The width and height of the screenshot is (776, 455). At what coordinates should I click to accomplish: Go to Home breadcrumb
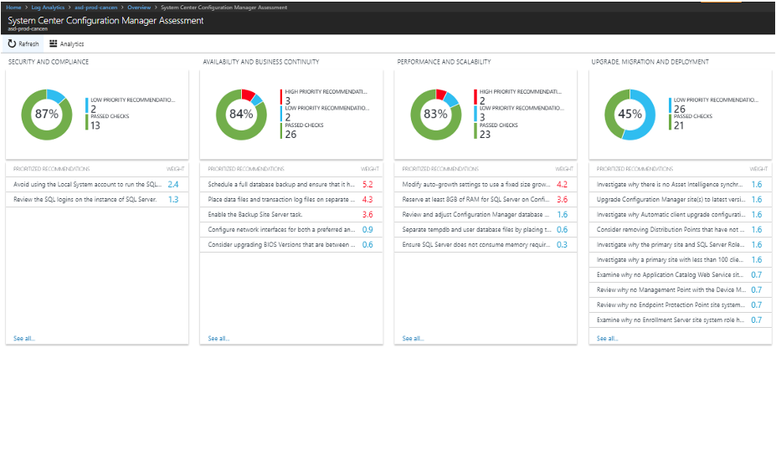click(x=13, y=8)
